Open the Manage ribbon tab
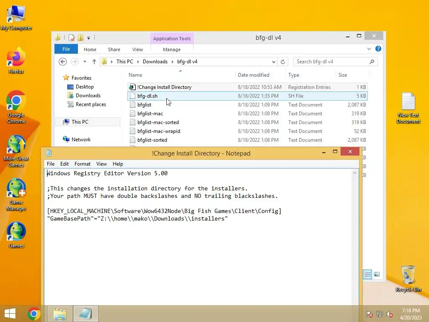This screenshot has height=322, width=429. click(x=171, y=49)
